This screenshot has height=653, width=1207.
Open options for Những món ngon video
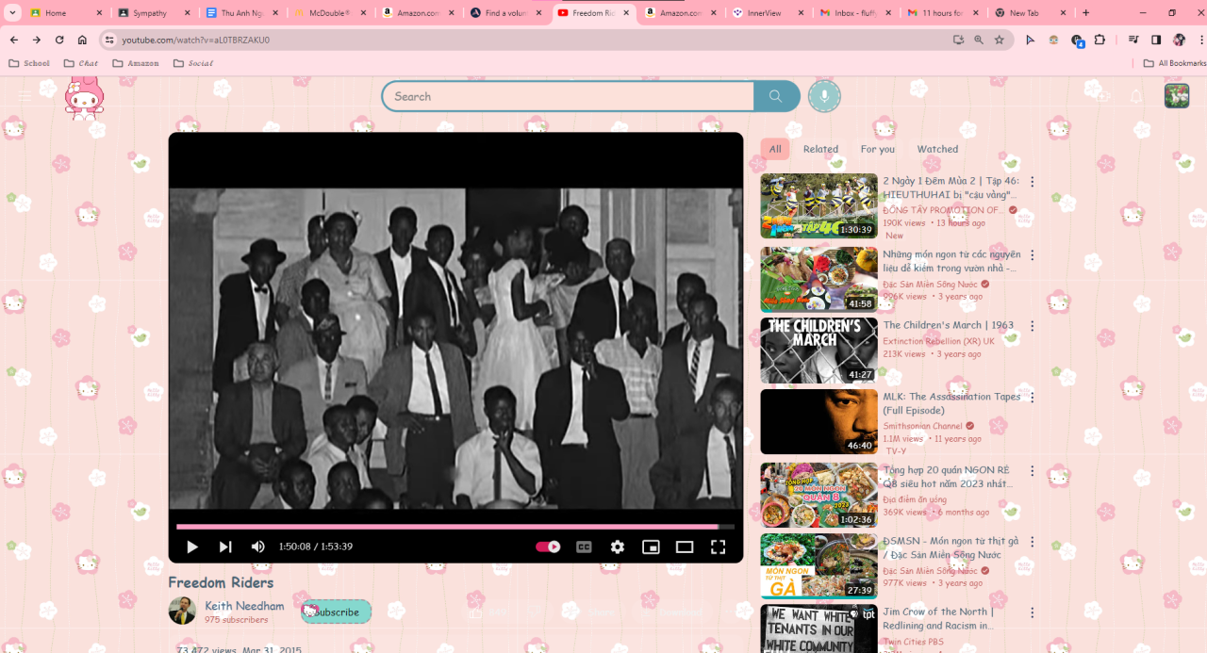pos(1032,255)
